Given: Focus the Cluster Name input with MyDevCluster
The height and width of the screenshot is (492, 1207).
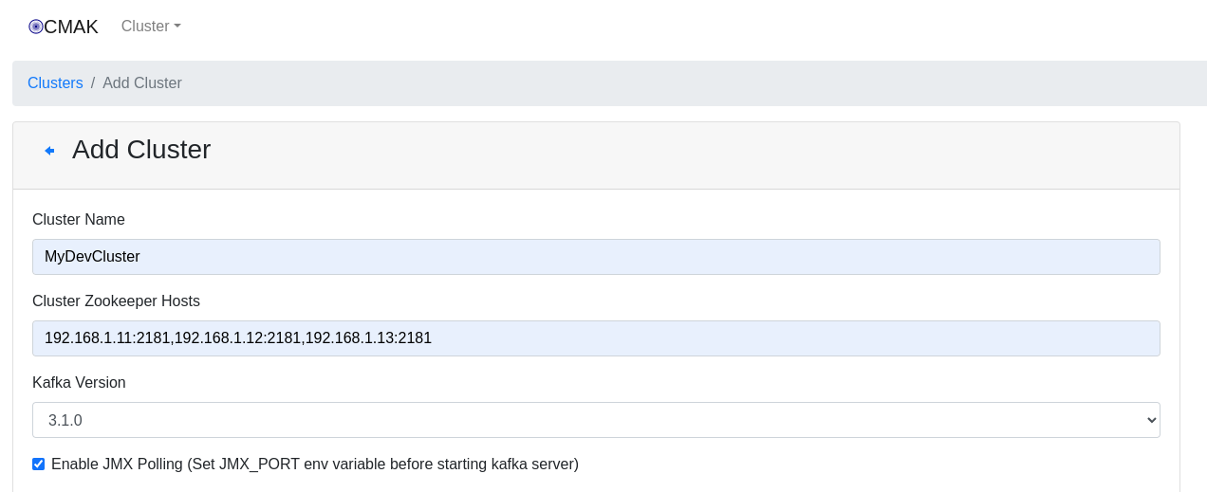Looking at the screenshot, I should 596,257.
